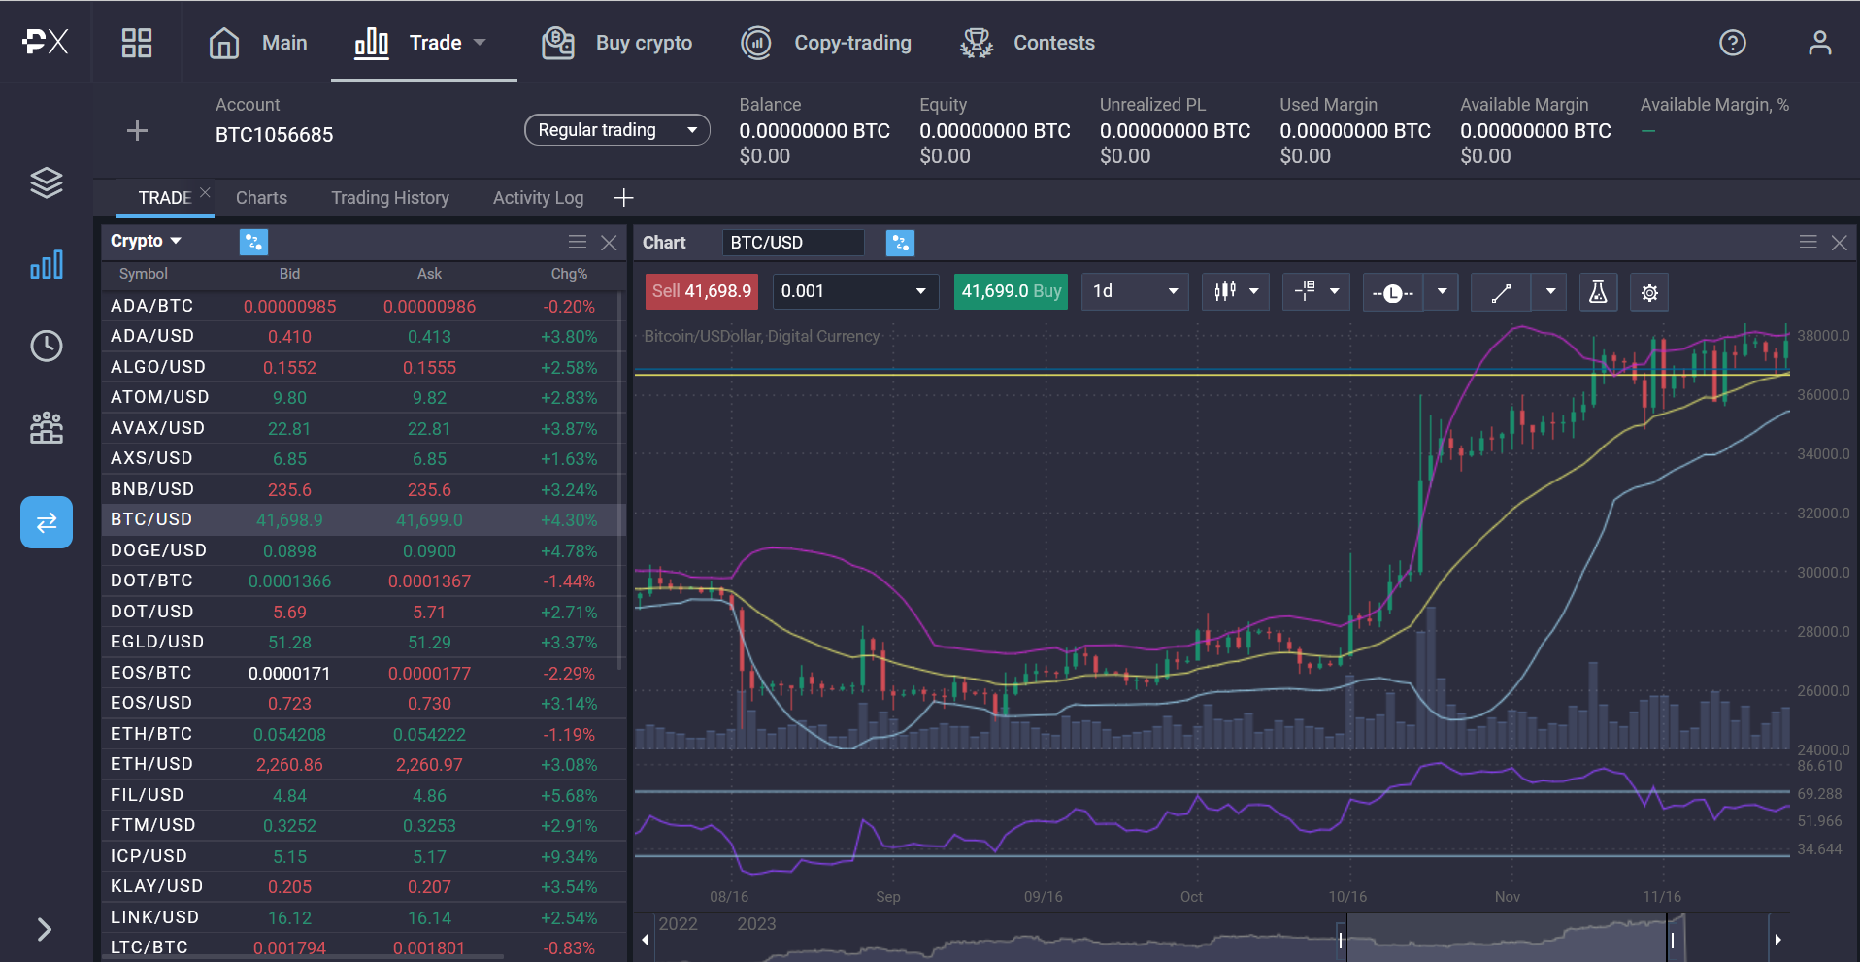The width and height of the screenshot is (1860, 962).
Task: Open the Trade menu dropdown arrow
Action: tap(480, 43)
